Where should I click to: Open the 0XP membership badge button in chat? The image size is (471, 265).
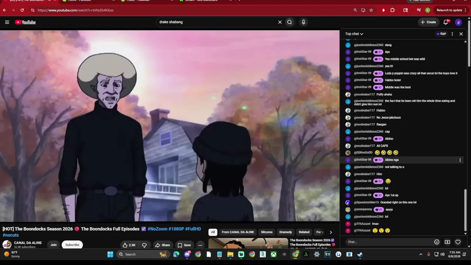(441, 34)
